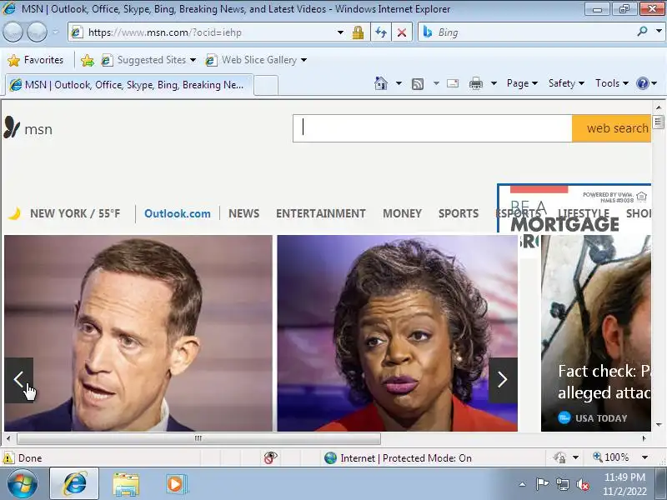Image resolution: width=667 pixels, height=500 pixels.
Task: Expand the address bar autocomplete dropdown
Action: point(340,32)
